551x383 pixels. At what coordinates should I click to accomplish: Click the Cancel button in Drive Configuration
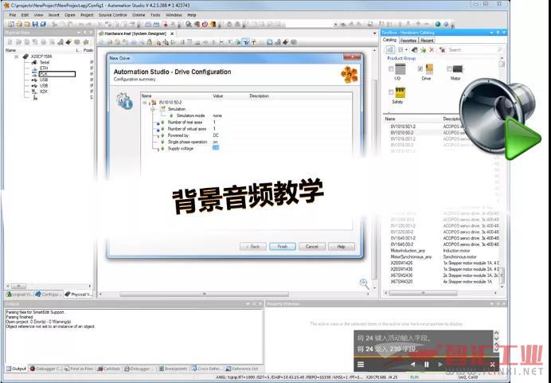click(x=311, y=247)
